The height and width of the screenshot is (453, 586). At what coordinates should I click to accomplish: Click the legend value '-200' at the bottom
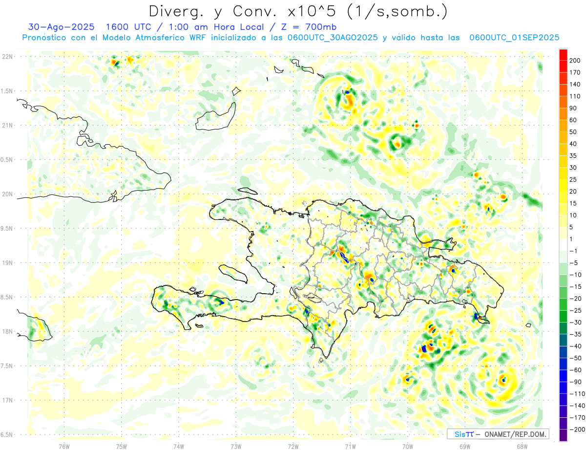[578, 430]
